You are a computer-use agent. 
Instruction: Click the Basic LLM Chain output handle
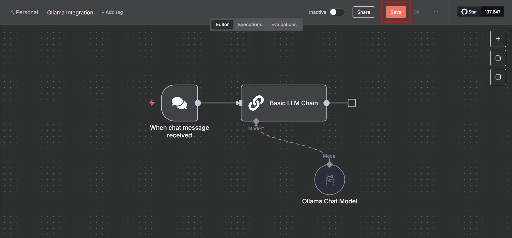pyautogui.click(x=327, y=103)
